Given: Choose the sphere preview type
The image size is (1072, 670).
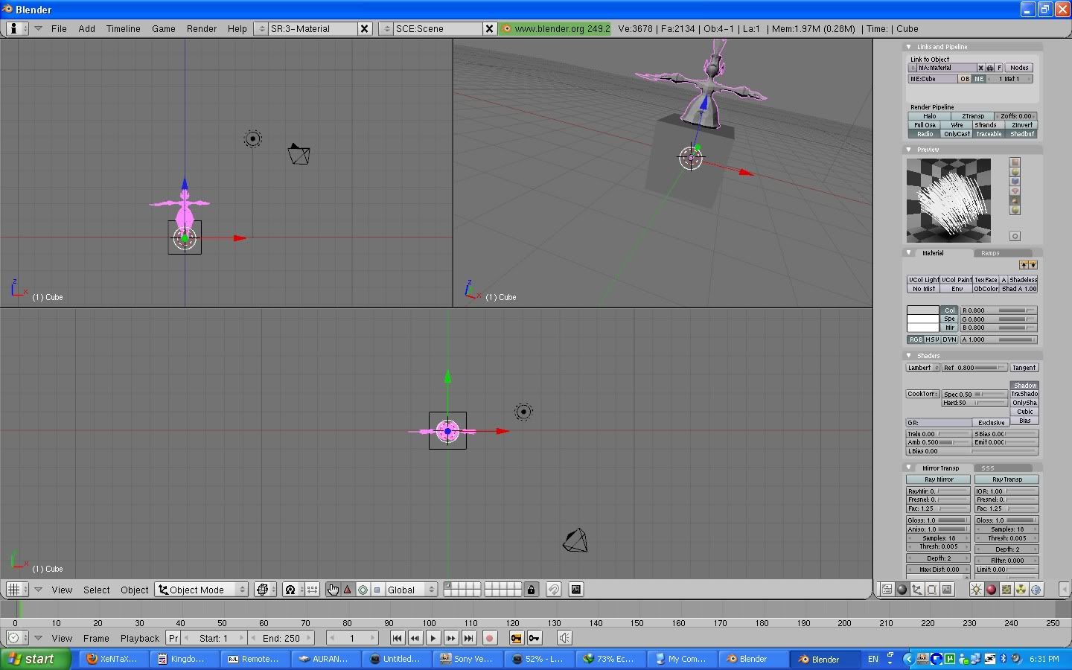Looking at the screenshot, I should coord(1015,172).
